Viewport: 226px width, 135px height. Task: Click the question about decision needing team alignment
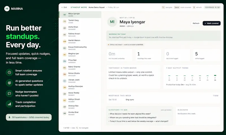tap(130, 114)
